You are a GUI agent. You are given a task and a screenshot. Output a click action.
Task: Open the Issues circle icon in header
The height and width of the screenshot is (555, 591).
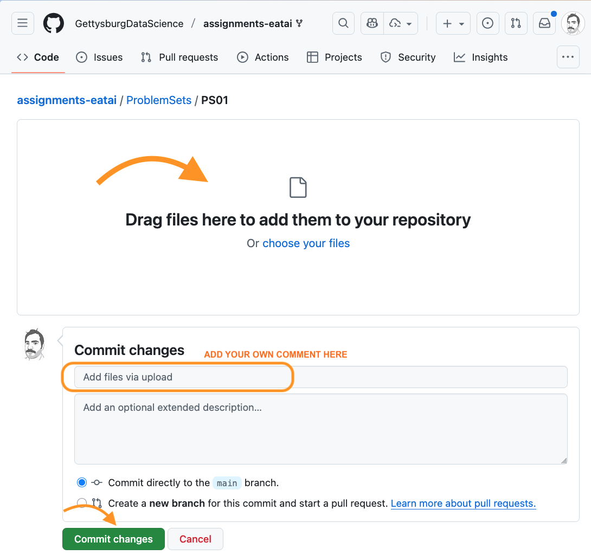click(x=487, y=23)
